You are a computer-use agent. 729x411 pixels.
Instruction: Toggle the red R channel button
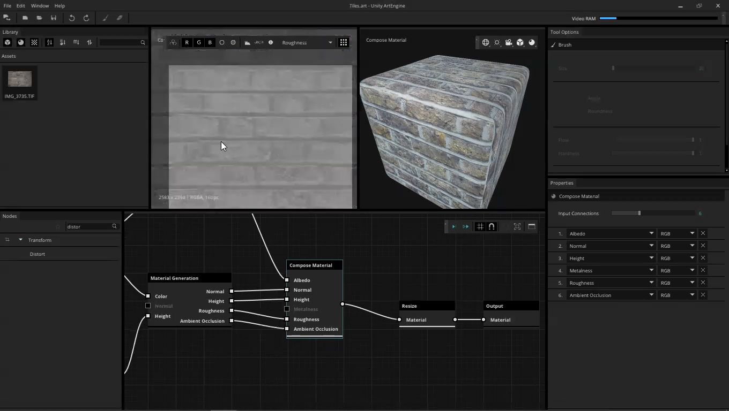click(187, 42)
